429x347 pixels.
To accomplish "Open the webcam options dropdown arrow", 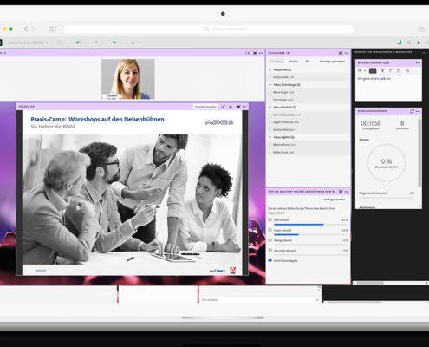I will (120, 43).
